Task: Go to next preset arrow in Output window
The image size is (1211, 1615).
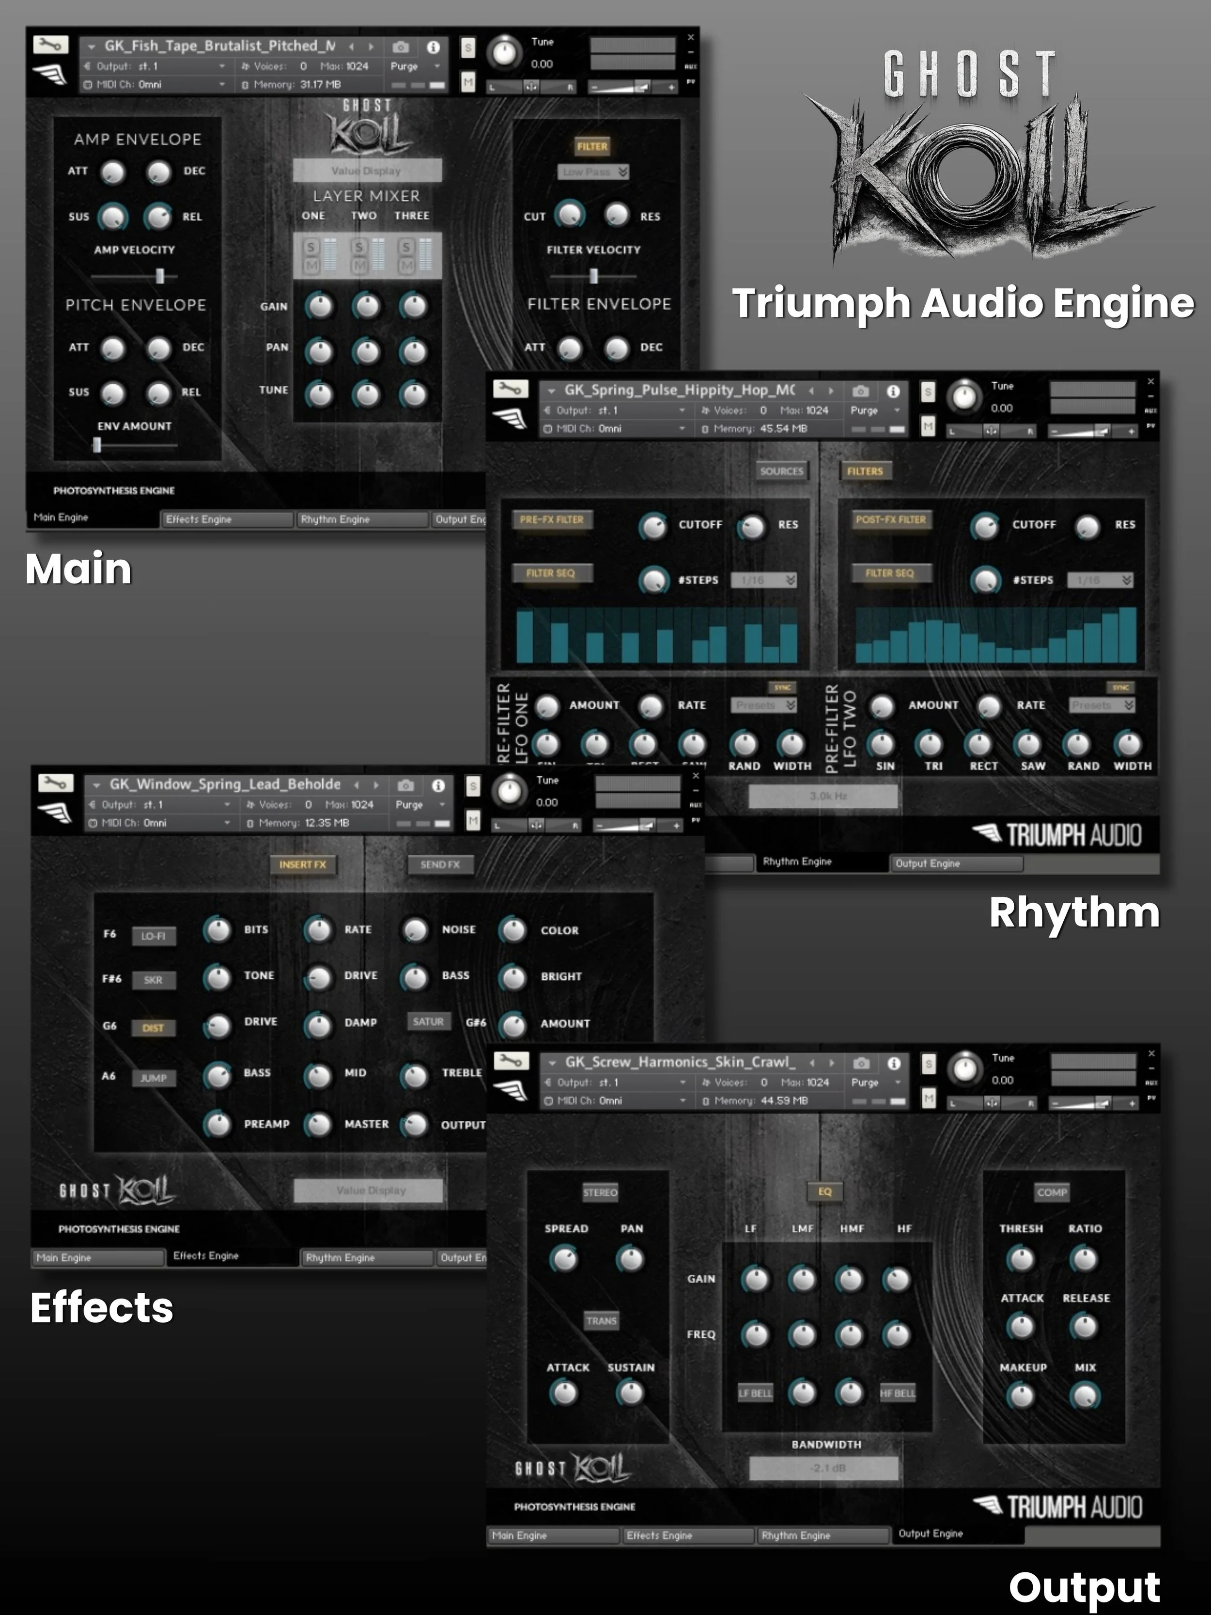Action: coord(831,1063)
